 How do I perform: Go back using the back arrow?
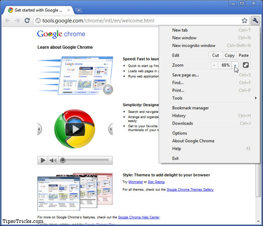pyautogui.click(x=7, y=21)
